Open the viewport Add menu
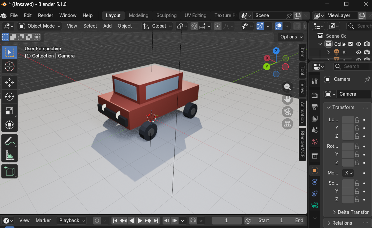 pyautogui.click(x=108, y=26)
